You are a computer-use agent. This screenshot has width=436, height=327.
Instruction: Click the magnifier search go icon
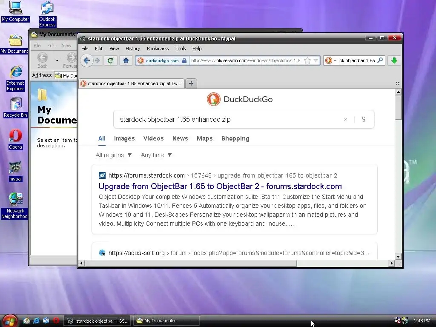(x=380, y=60)
